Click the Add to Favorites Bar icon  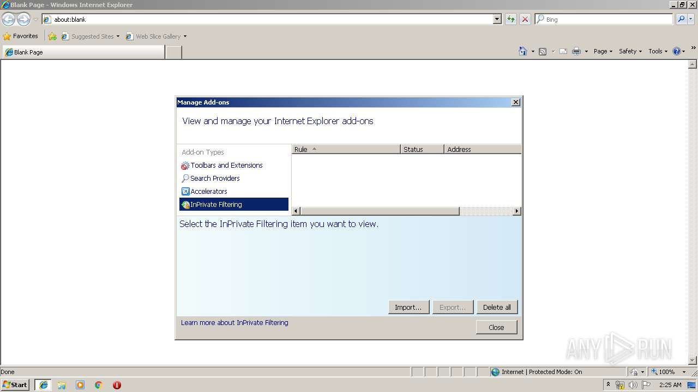click(52, 36)
